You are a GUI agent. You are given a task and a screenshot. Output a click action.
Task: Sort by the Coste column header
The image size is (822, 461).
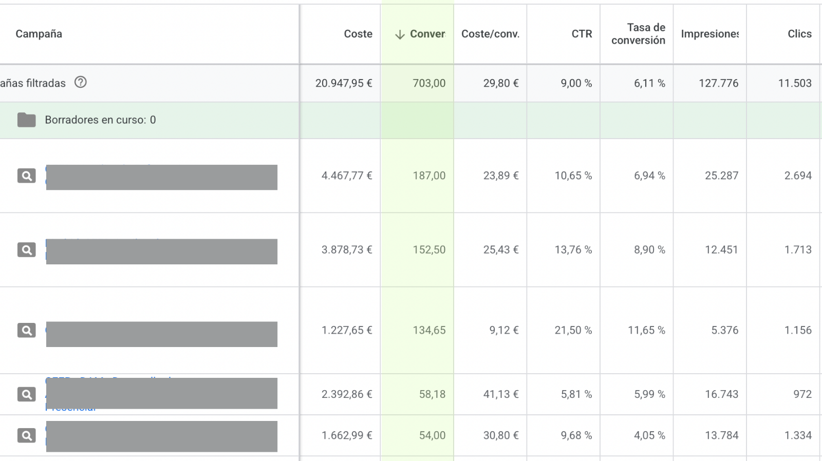coord(358,34)
